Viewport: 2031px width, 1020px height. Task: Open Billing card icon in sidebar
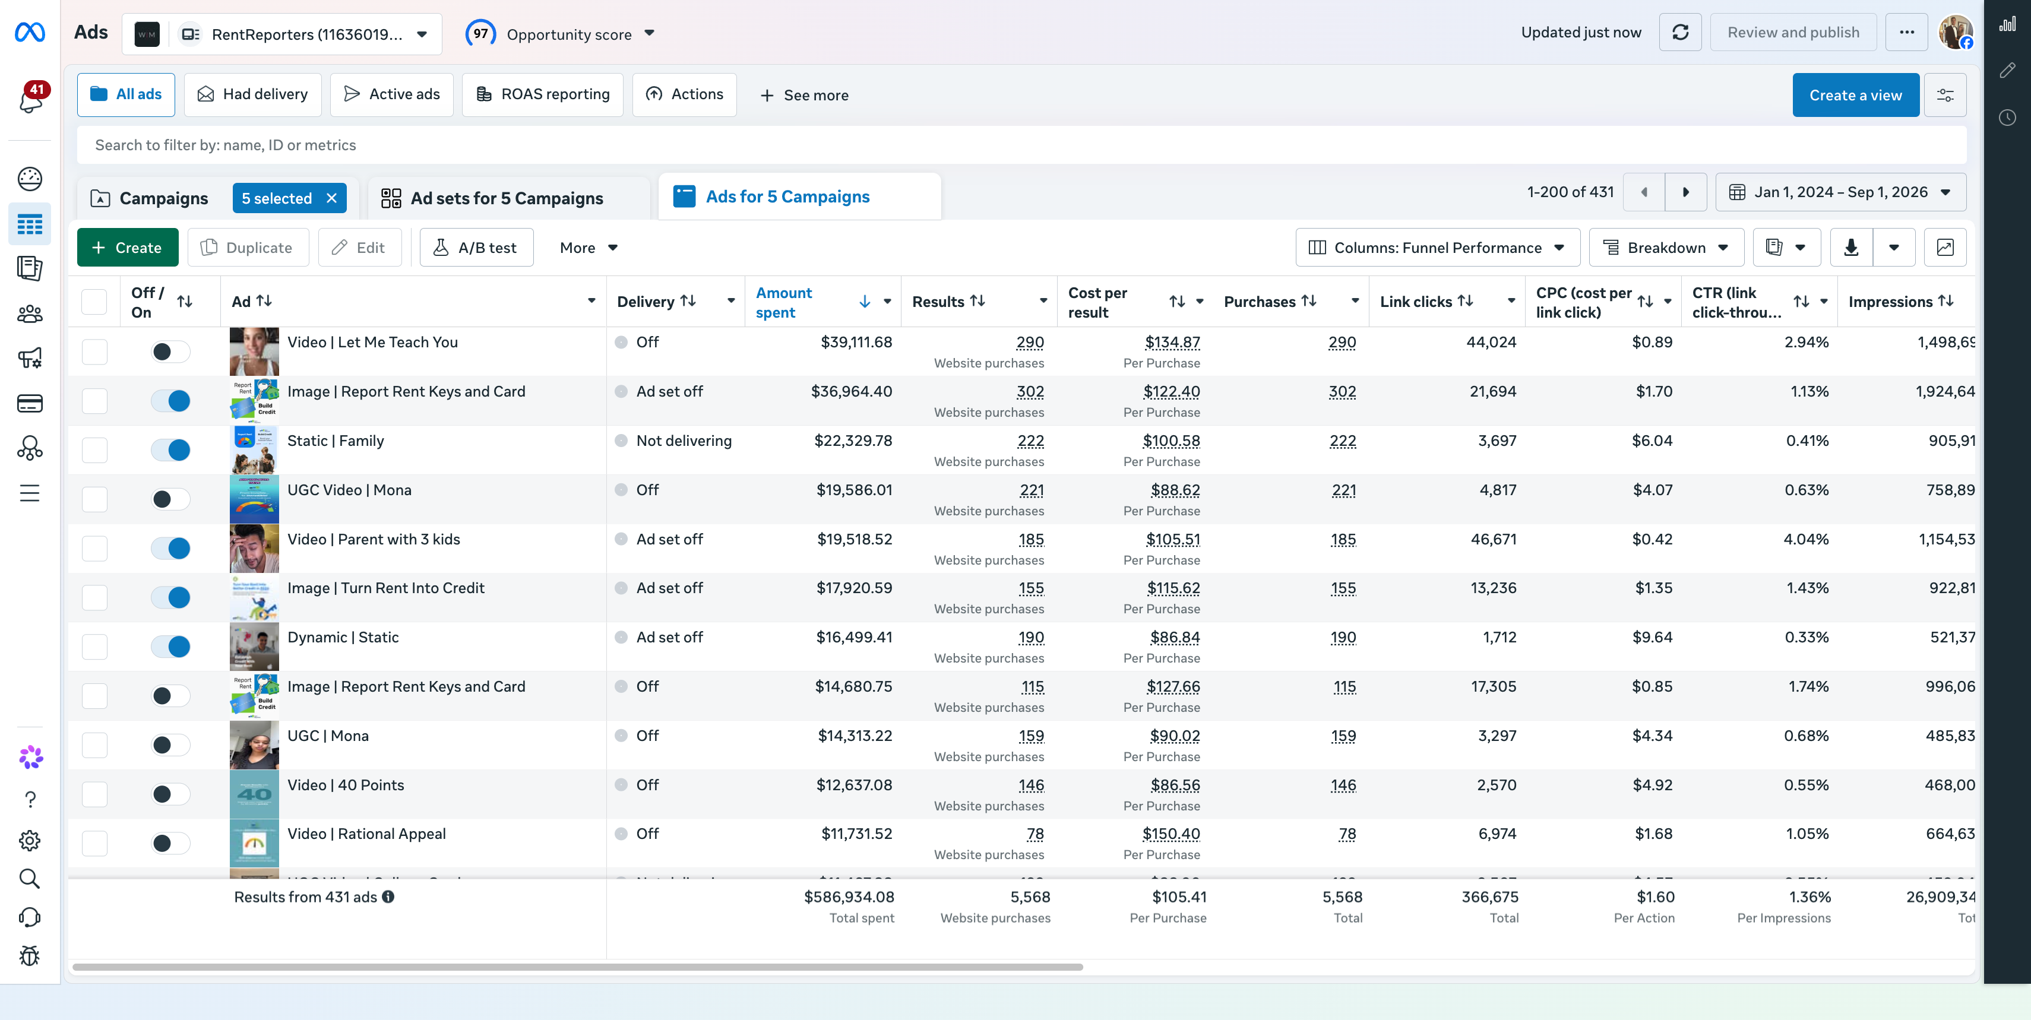tap(30, 404)
